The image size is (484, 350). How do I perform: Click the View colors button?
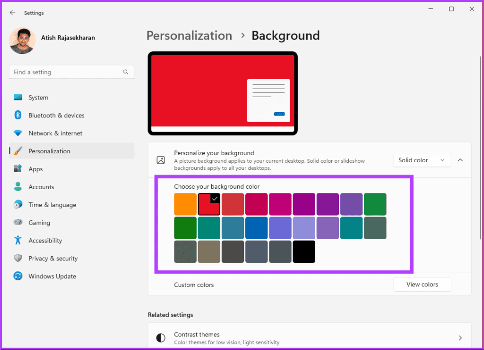422,284
